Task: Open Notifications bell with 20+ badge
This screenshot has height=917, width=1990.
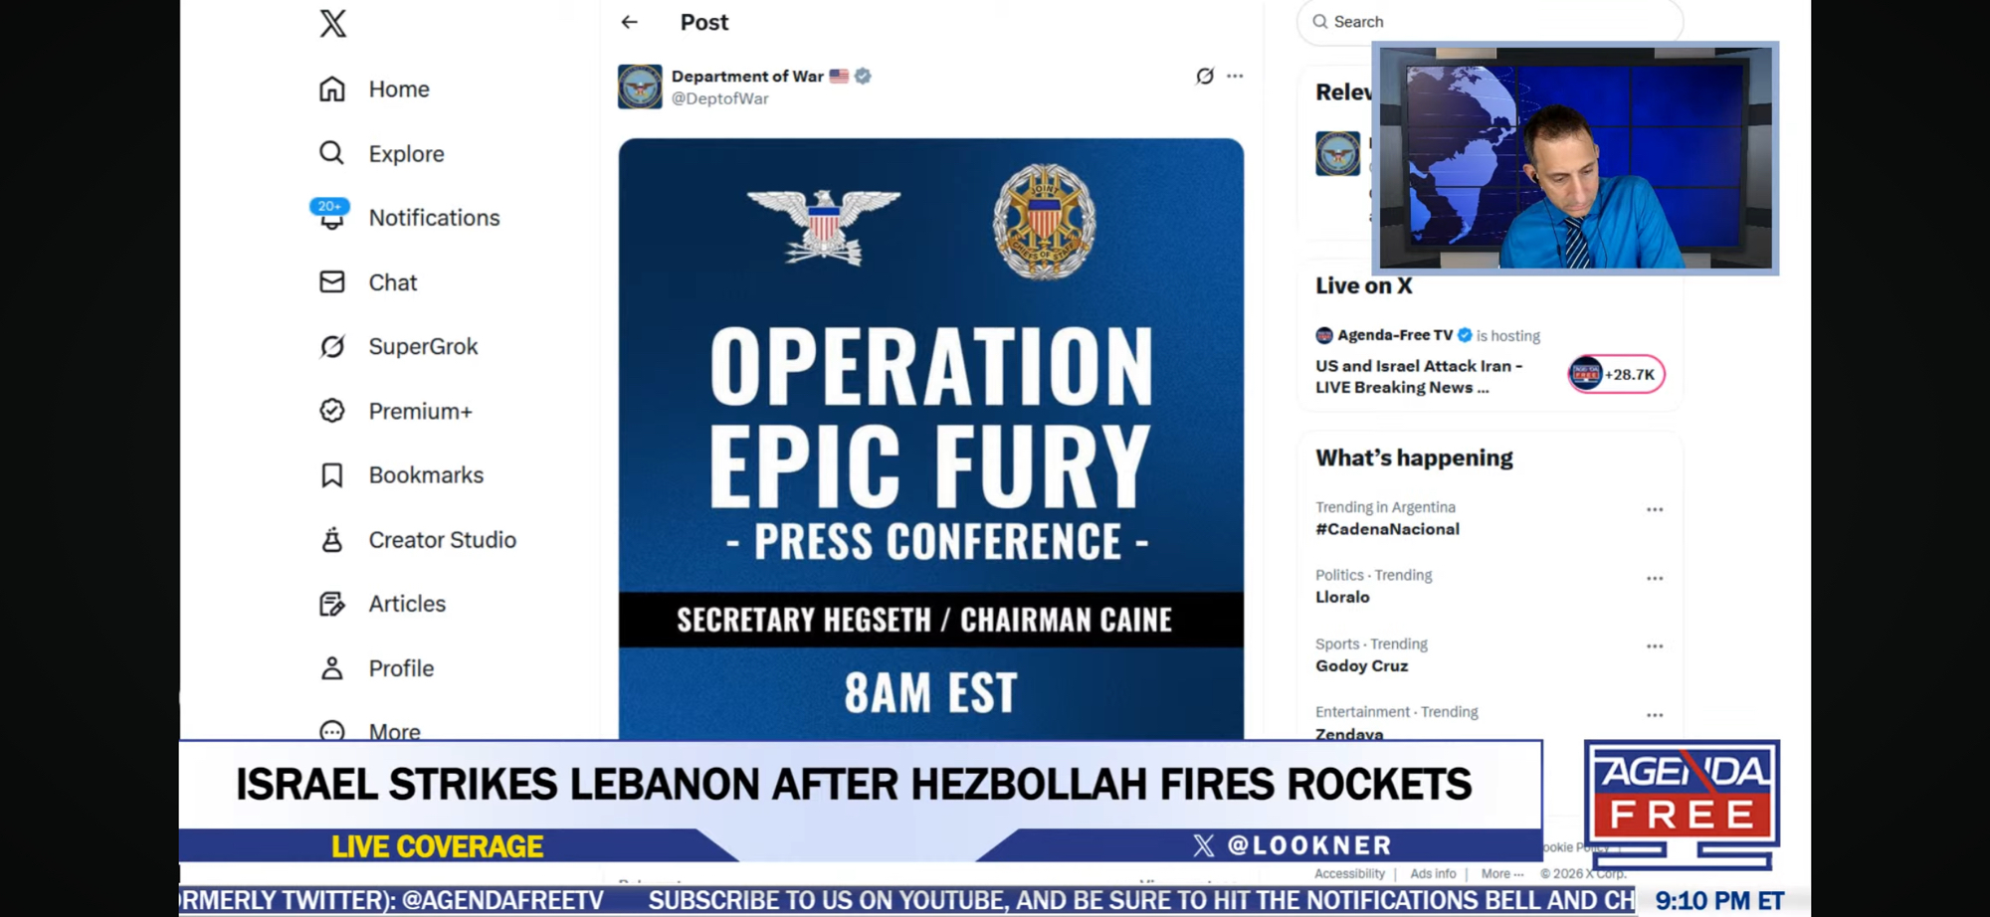Action: (x=330, y=215)
